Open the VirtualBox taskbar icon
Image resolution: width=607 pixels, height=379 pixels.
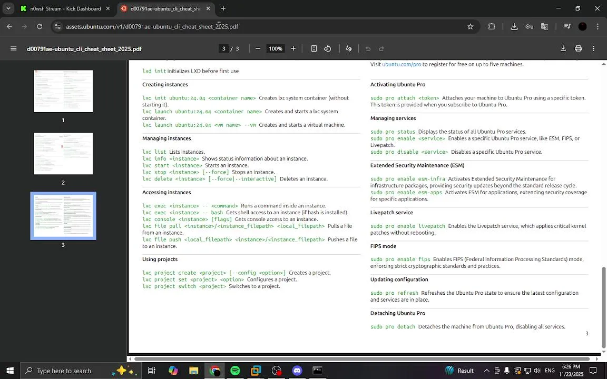(256, 371)
